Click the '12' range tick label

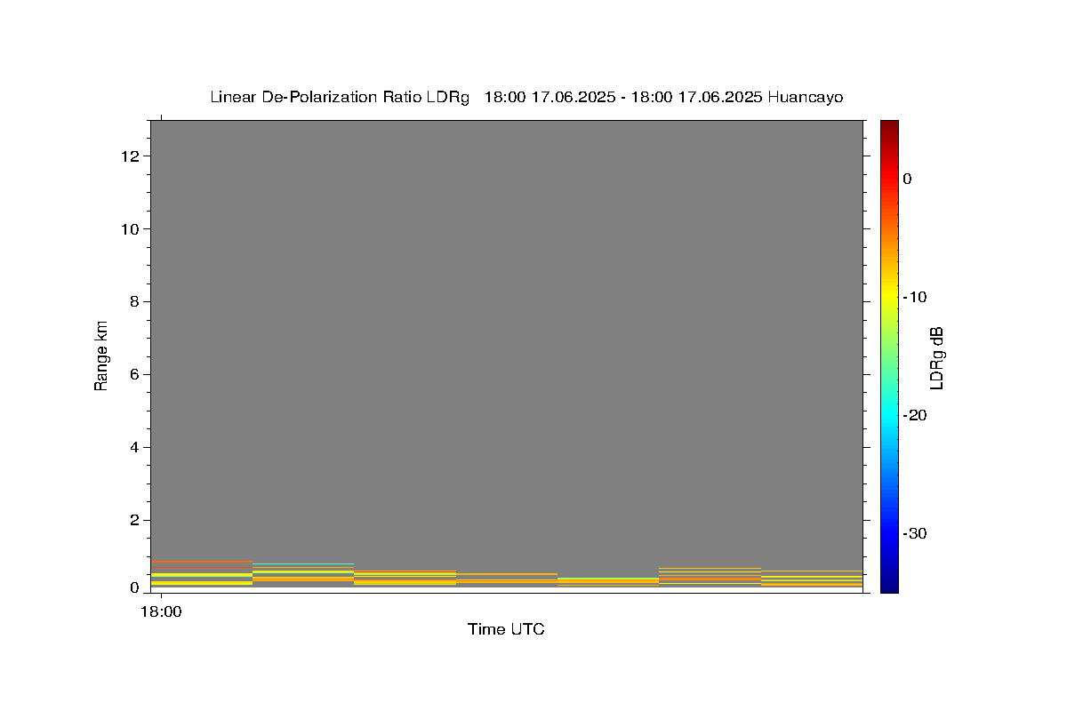pos(131,156)
